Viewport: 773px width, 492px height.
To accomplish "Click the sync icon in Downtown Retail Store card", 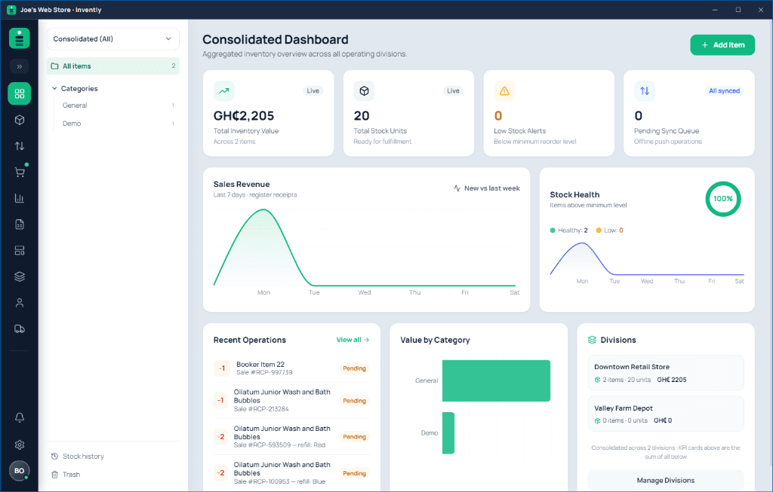I will [598, 380].
